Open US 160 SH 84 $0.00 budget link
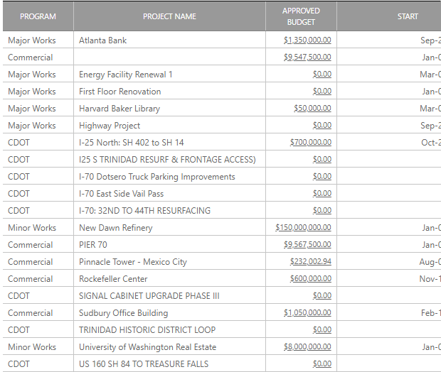 (322, 364)
